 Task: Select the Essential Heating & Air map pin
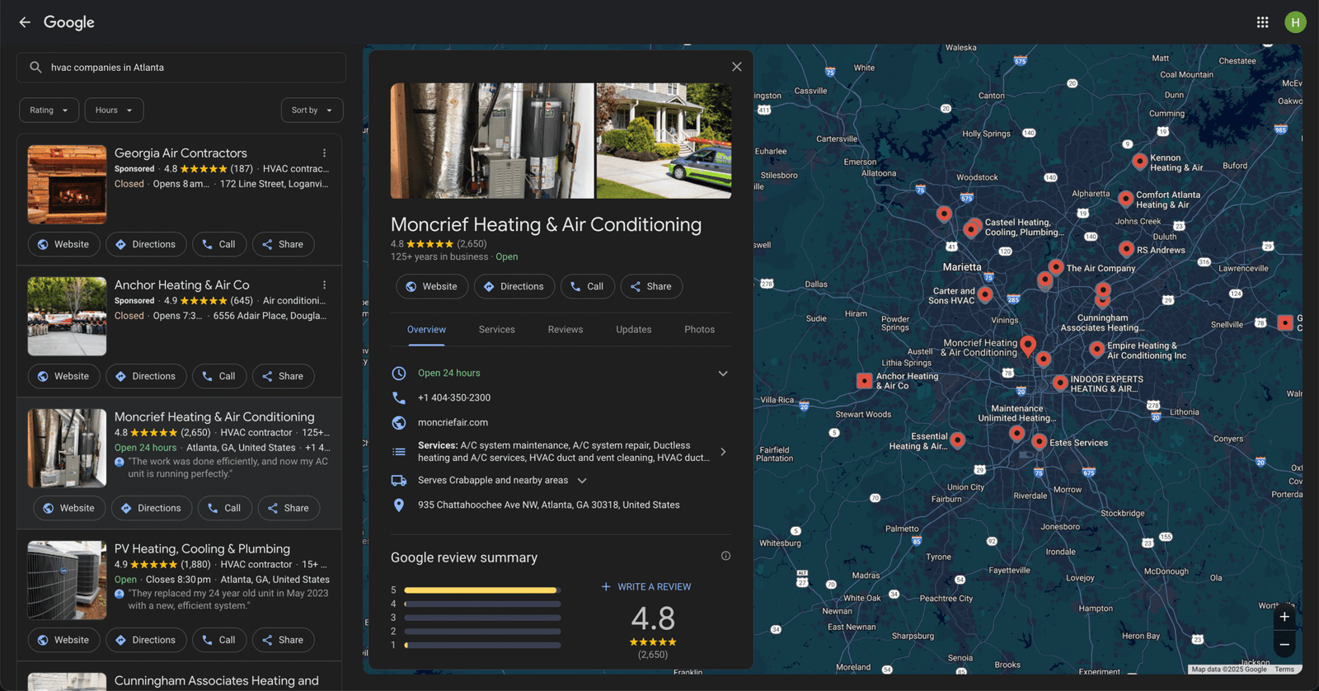pos(957,440)
